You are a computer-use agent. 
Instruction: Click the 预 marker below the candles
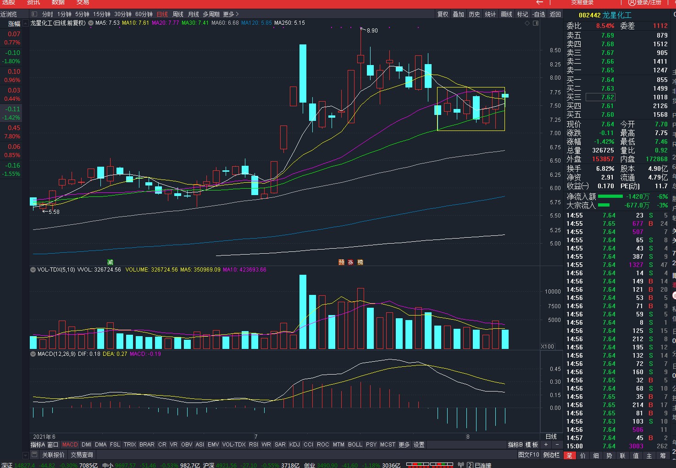point(341,262)
